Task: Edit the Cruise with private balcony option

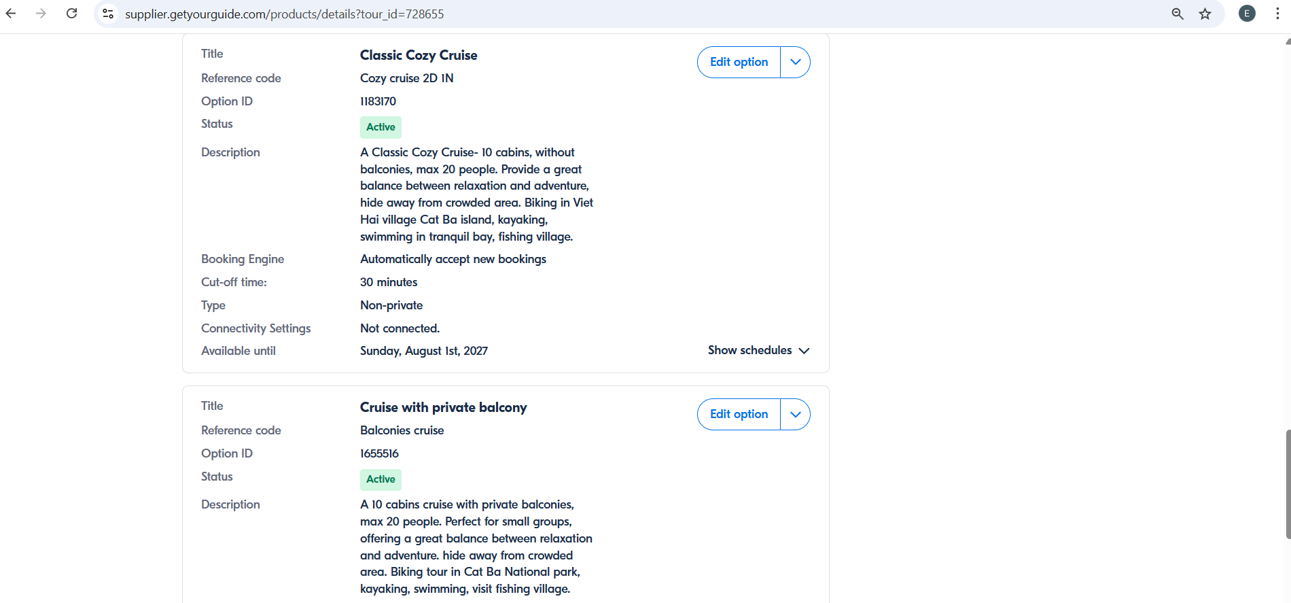Action: (x=739, y=414)
